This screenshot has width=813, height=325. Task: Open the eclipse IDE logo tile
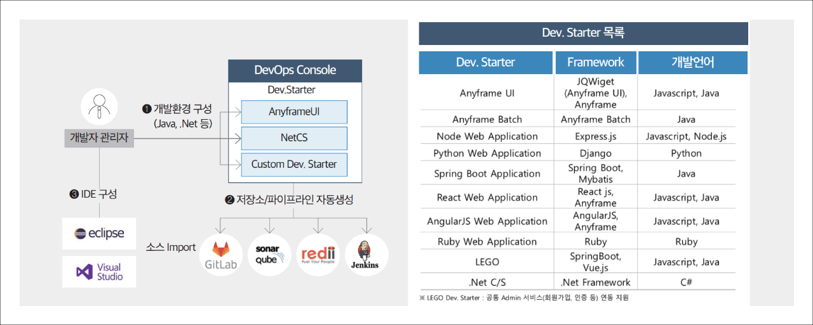[x=99, y=233]
